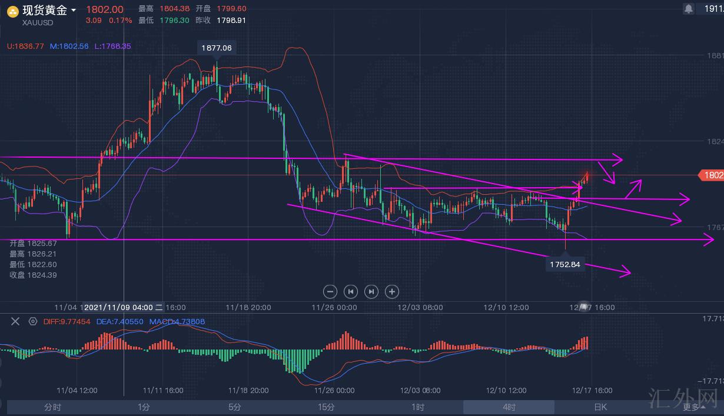Screen dimensions: 724x416
Task: Click the gold instrument logo icon
Action: coord(12,11)
